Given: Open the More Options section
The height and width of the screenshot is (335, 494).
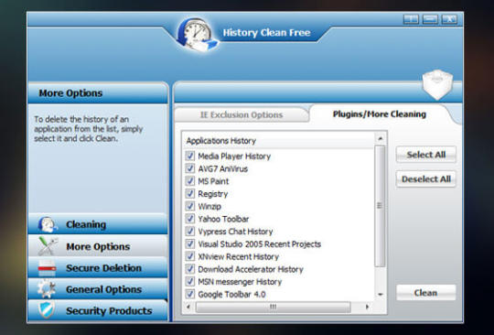Looking at the screenshot, I should coord(98,246).
